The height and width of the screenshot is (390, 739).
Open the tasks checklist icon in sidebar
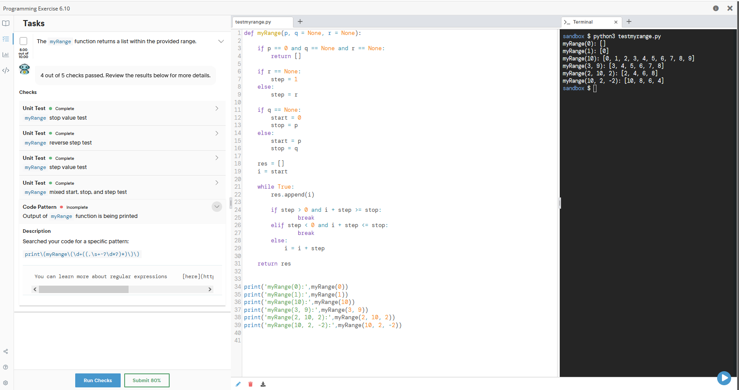(x=6, y=39)
